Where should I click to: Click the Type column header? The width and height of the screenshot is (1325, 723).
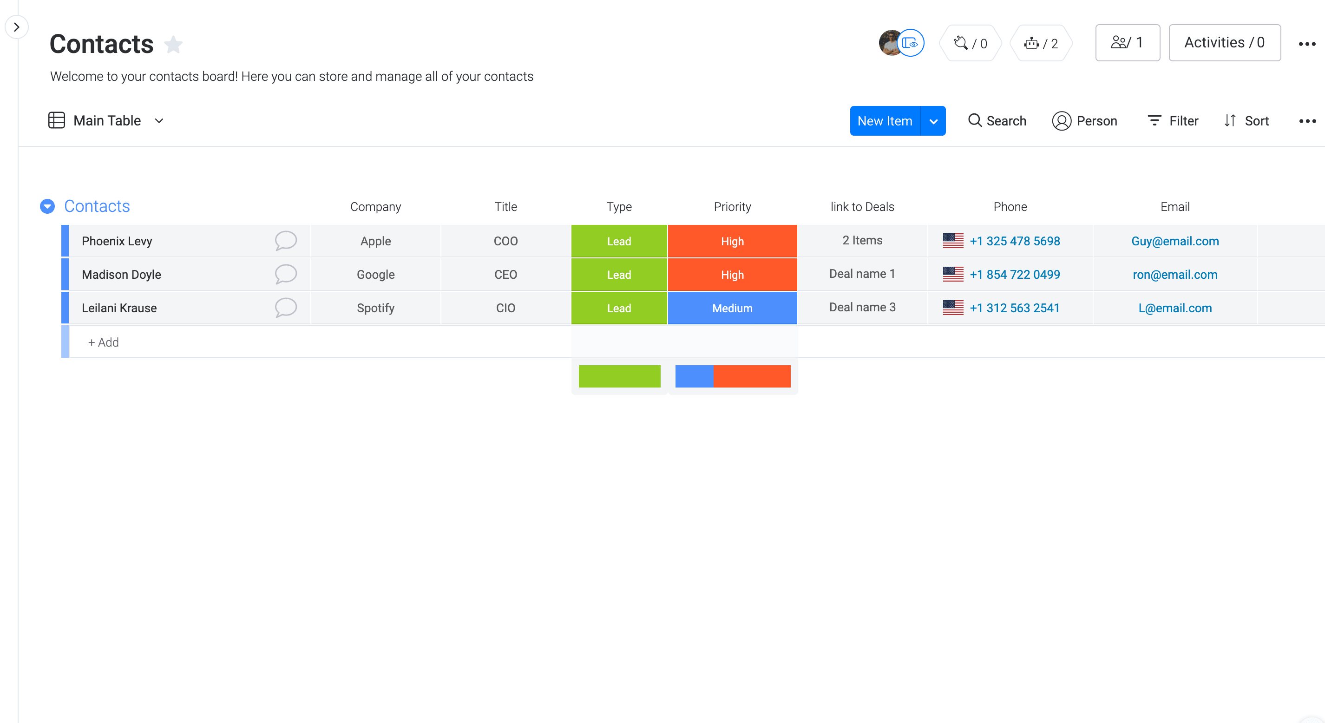(x=619, y=207)
